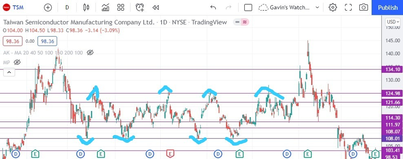Viewport: 403px width, 159px height.
Task: Click the 121.66 price level label
Action: 392,102
